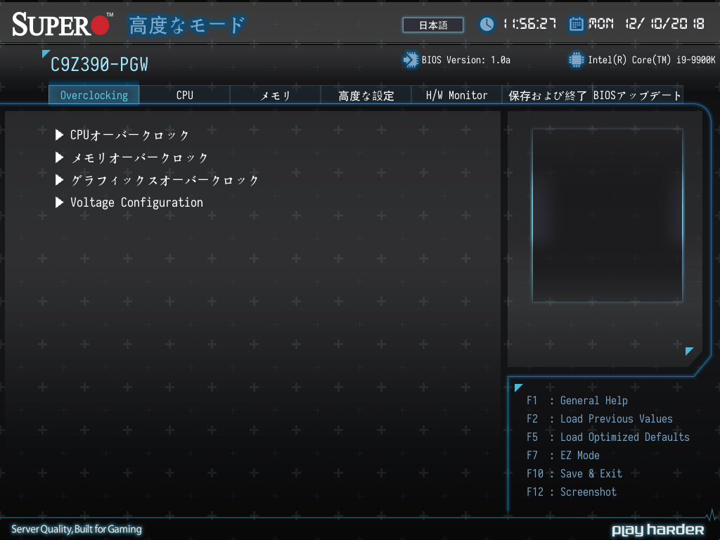This screenshot has width=720, height=540.
Task: Click the BIOS version chip icon
Action: (411, 60)
